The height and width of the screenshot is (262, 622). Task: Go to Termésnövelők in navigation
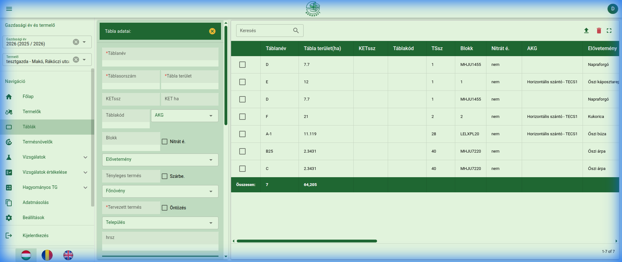pyautogui.click(x=38, y=142)
